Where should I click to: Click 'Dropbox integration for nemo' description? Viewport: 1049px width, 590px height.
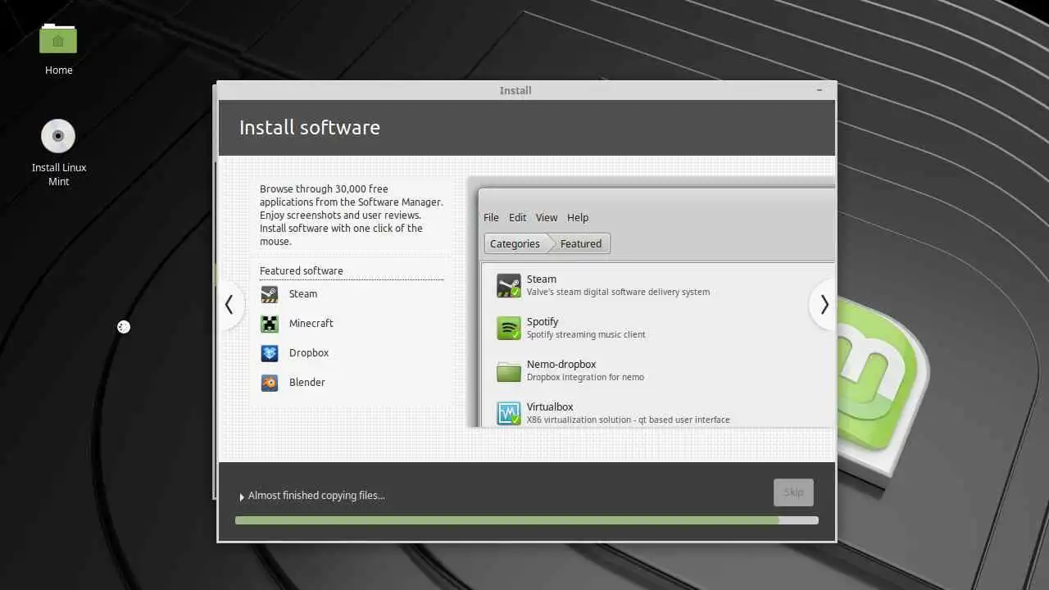(x=585, y=378)
